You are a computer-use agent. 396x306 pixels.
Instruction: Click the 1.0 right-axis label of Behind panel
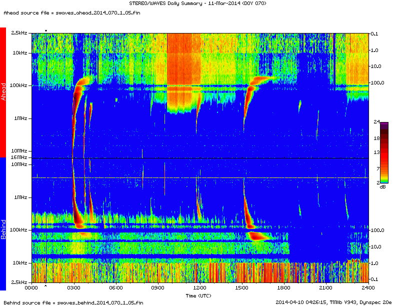coord(374,263)
